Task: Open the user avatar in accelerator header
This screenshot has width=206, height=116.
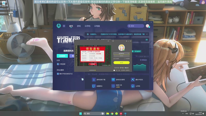Action: pyautogui.click(x=148, y=26)
